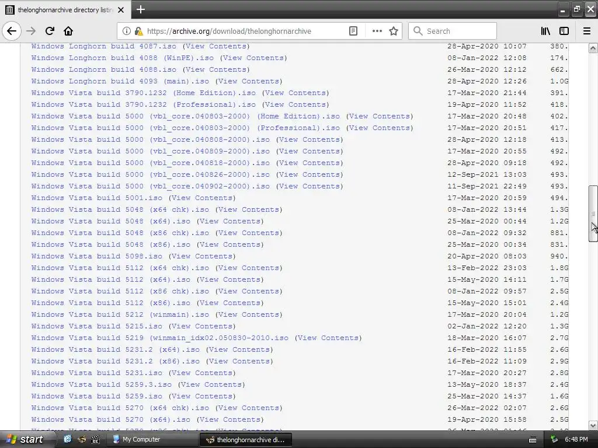Open Vista build 3790.1232 (Home Edition).iso

[x=144, y=93]
